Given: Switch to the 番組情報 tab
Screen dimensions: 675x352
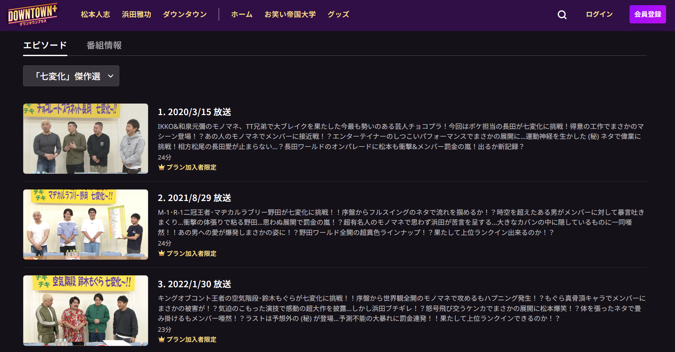Looking at the screenshot, I should tap(104, 46).
